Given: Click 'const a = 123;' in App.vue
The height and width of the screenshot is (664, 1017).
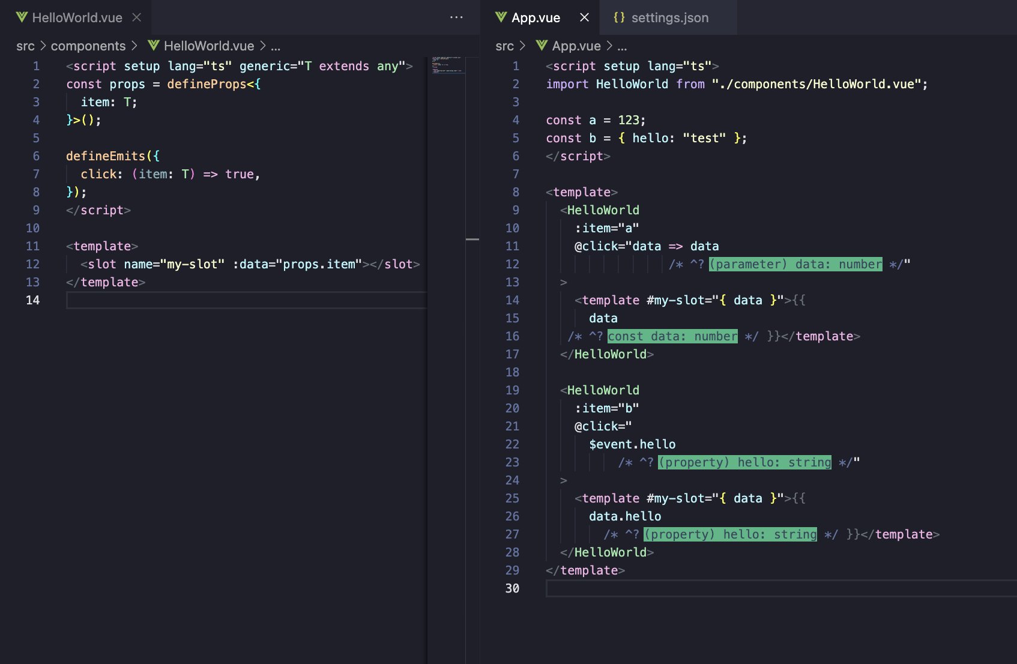Looking at the screenshot, I should [x=596, y=120].
